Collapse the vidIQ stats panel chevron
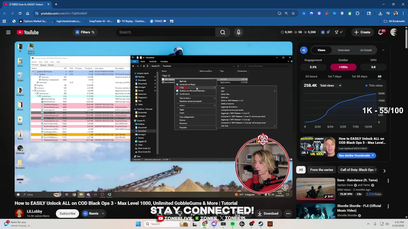This screenshot has width=408, height=229. (x=383, y=50)
